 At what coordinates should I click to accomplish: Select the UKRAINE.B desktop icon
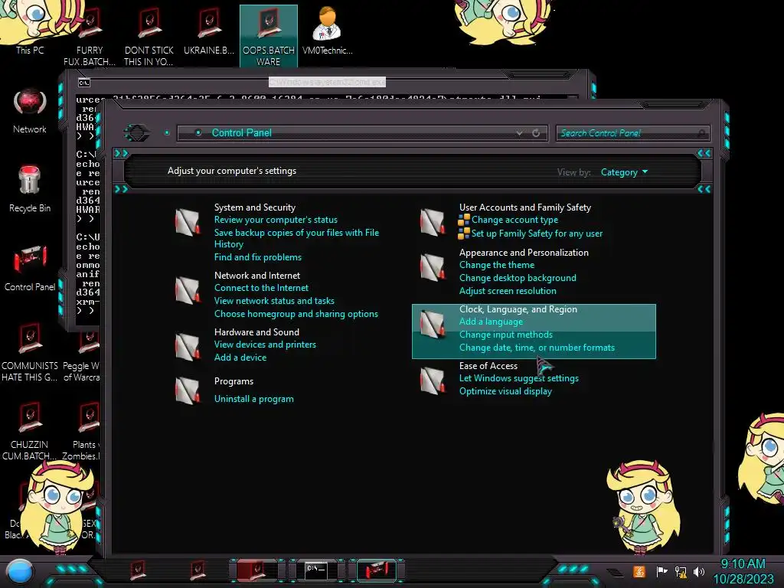(209, 31)
